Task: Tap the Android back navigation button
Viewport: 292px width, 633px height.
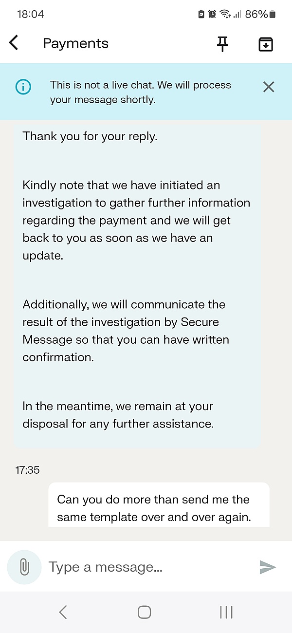Action: pyautogui.click(x=63, y=612)
